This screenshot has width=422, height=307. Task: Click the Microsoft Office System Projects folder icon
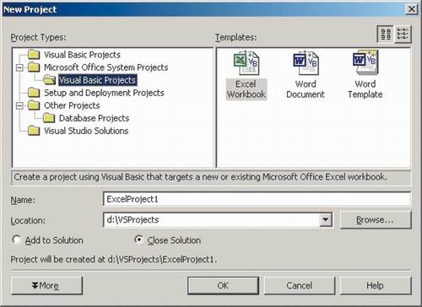(x=34, y=67)
